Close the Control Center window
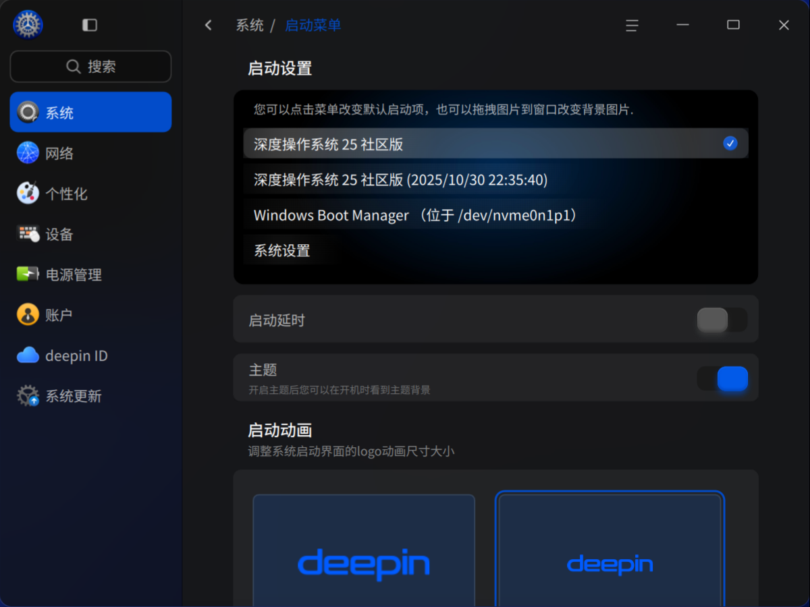The image size is (810, 607). [x=784, y=25]
